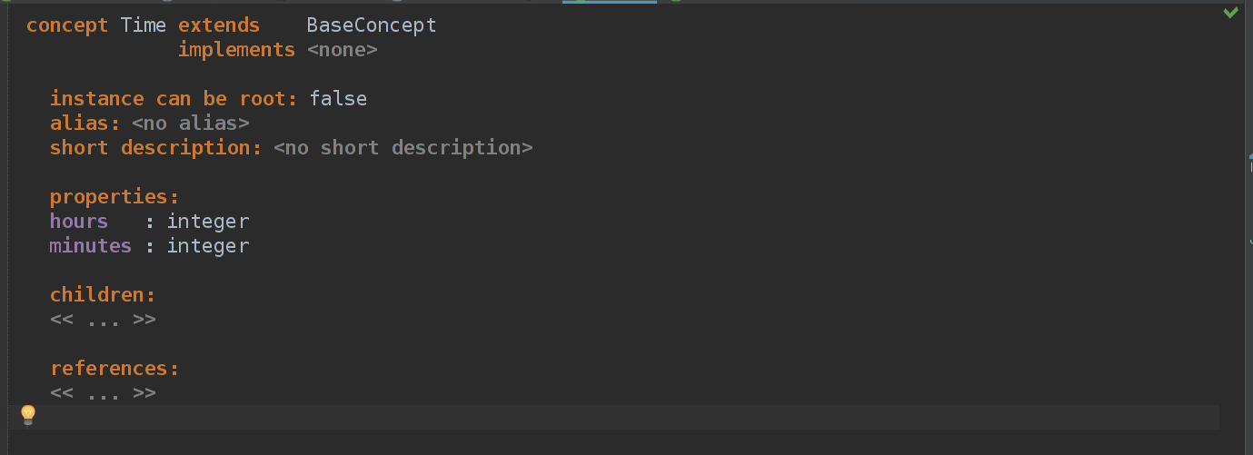Click the empty children '<< ... >>' placeholder
This screenshot has width=1253, height=455.
[x=103, y=320]
